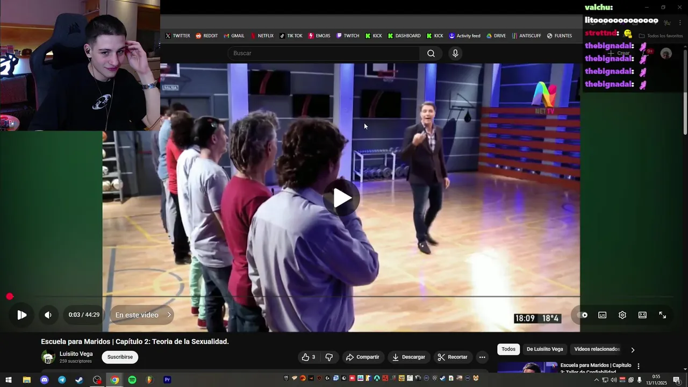Open the FUENTES bookmark

560,36
